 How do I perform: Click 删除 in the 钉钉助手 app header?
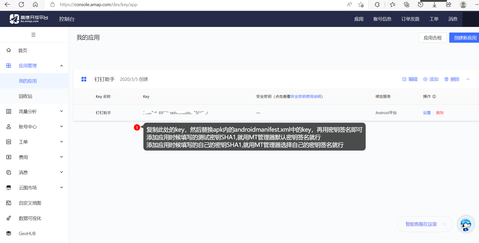click(x=452, y=79)
